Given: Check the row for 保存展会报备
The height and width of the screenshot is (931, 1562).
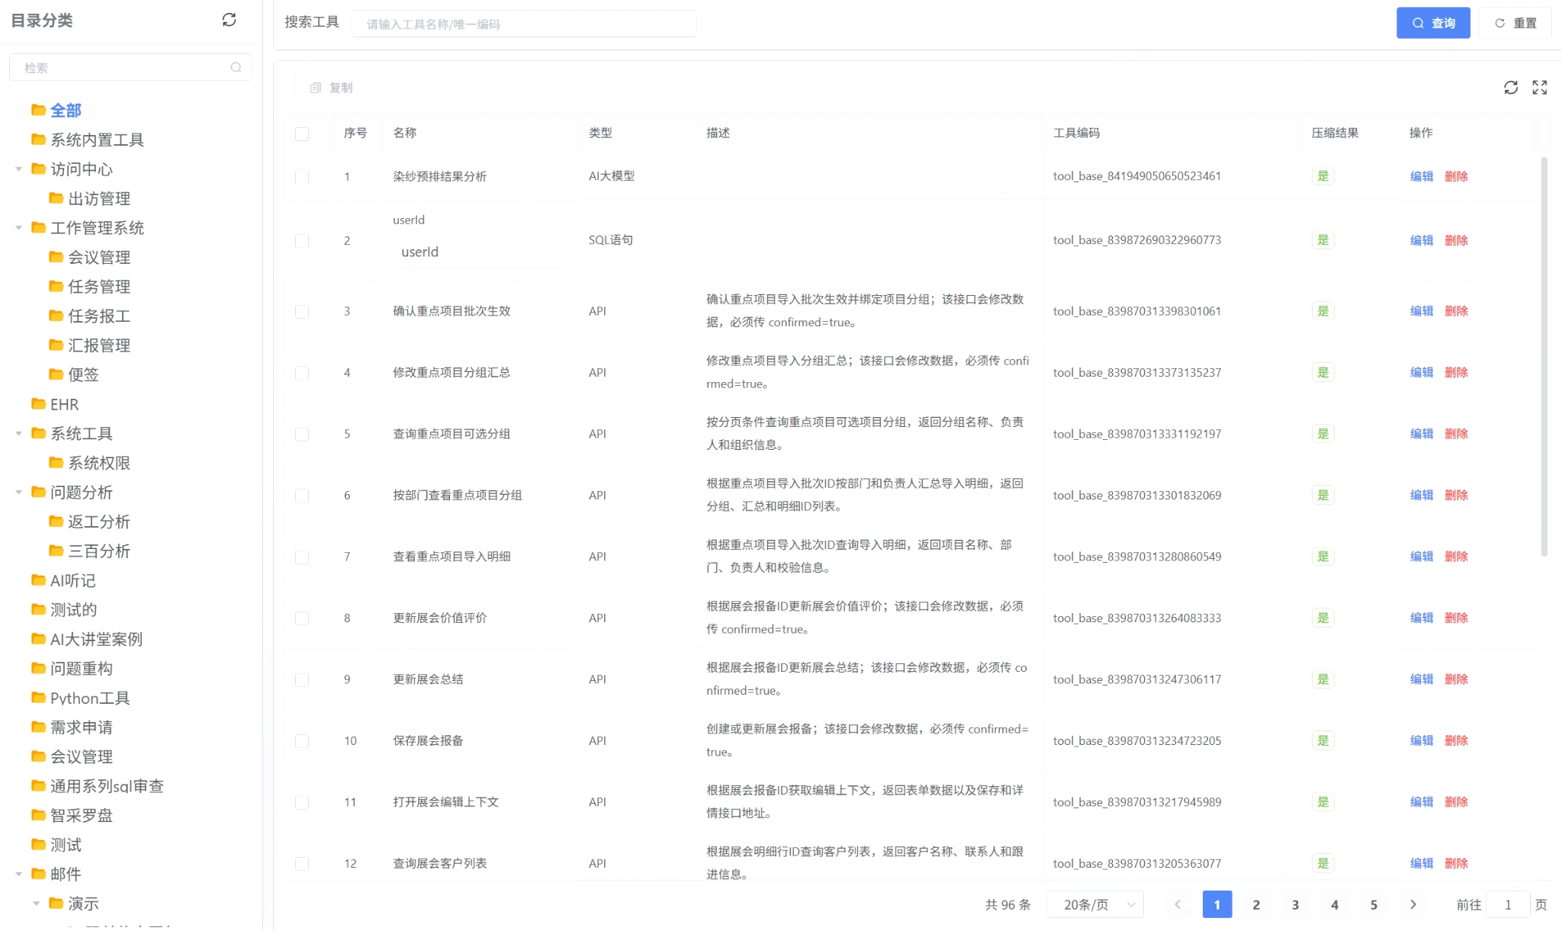Looking at the screenshot, I should pyautogui.click(x=302, y=741).
